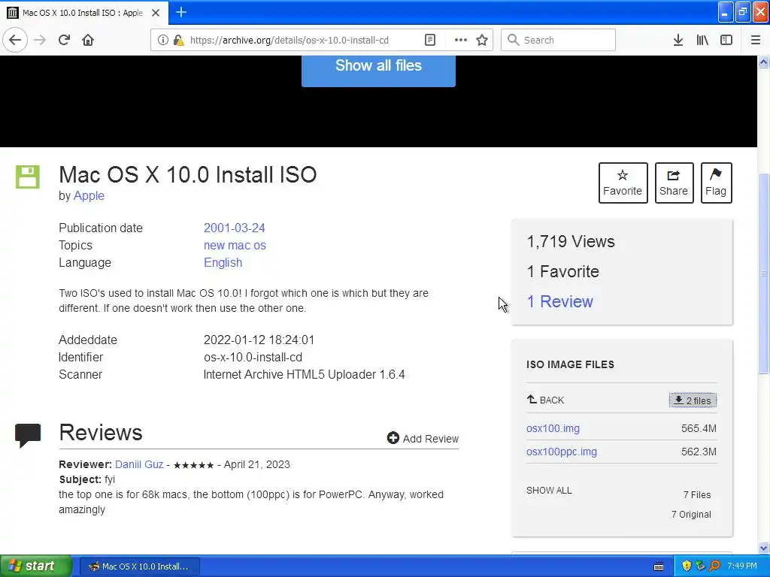Click the scrollbar down arrow
This screenshot has height=577, width=770.
pyautogui.click(x=763, y=548)
